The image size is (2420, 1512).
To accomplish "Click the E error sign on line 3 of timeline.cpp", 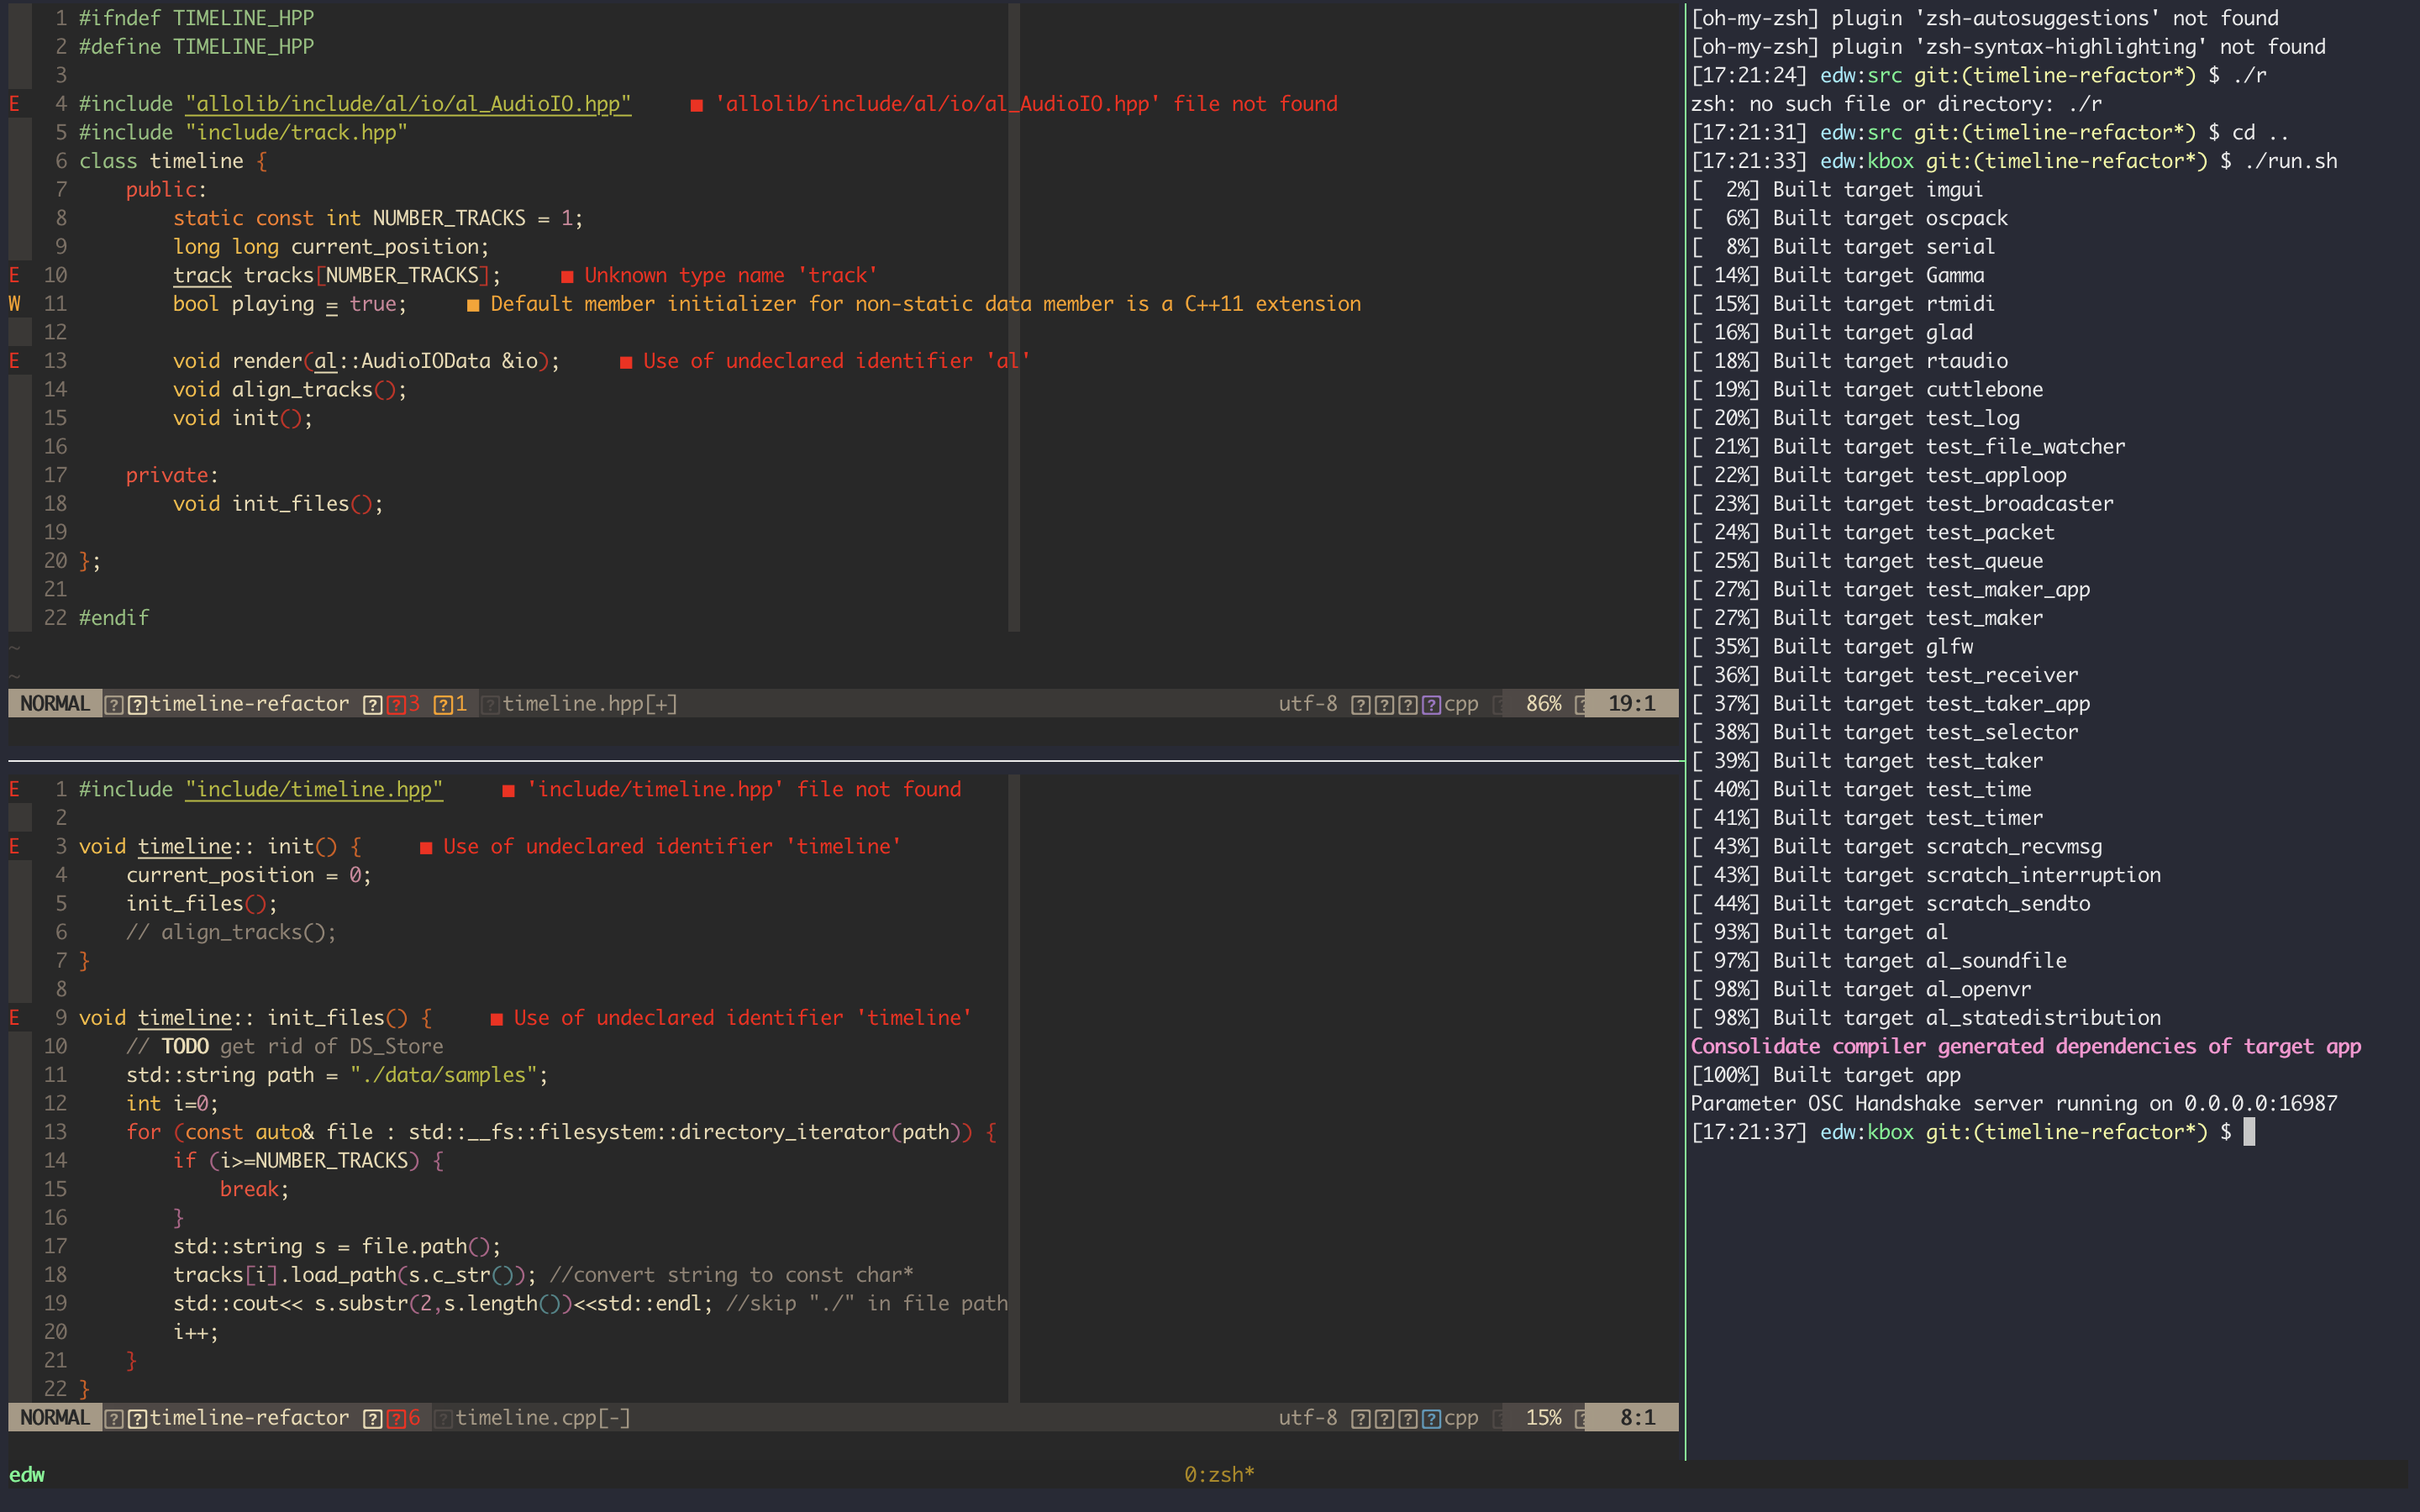I will point(14,846).
